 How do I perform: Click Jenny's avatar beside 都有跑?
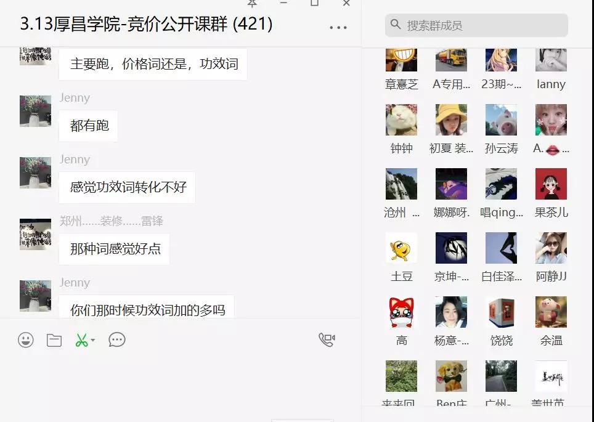pyautogui.click(x=35, y=111)
